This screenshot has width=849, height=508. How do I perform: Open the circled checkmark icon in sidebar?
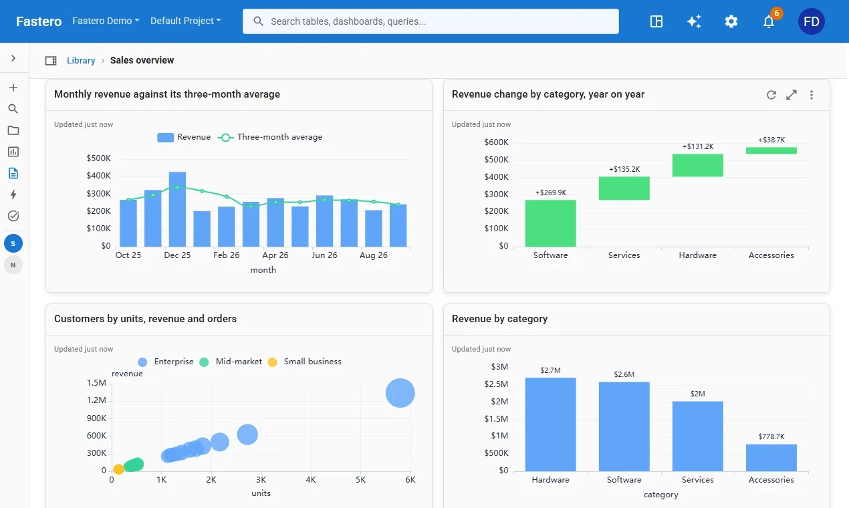(x=13, y=216)
